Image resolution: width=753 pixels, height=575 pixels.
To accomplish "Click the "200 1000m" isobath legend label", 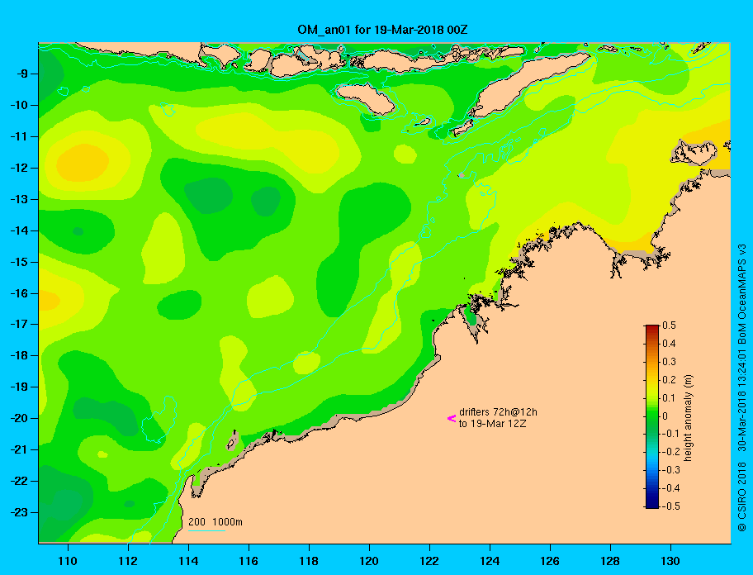I will (215, 521).
